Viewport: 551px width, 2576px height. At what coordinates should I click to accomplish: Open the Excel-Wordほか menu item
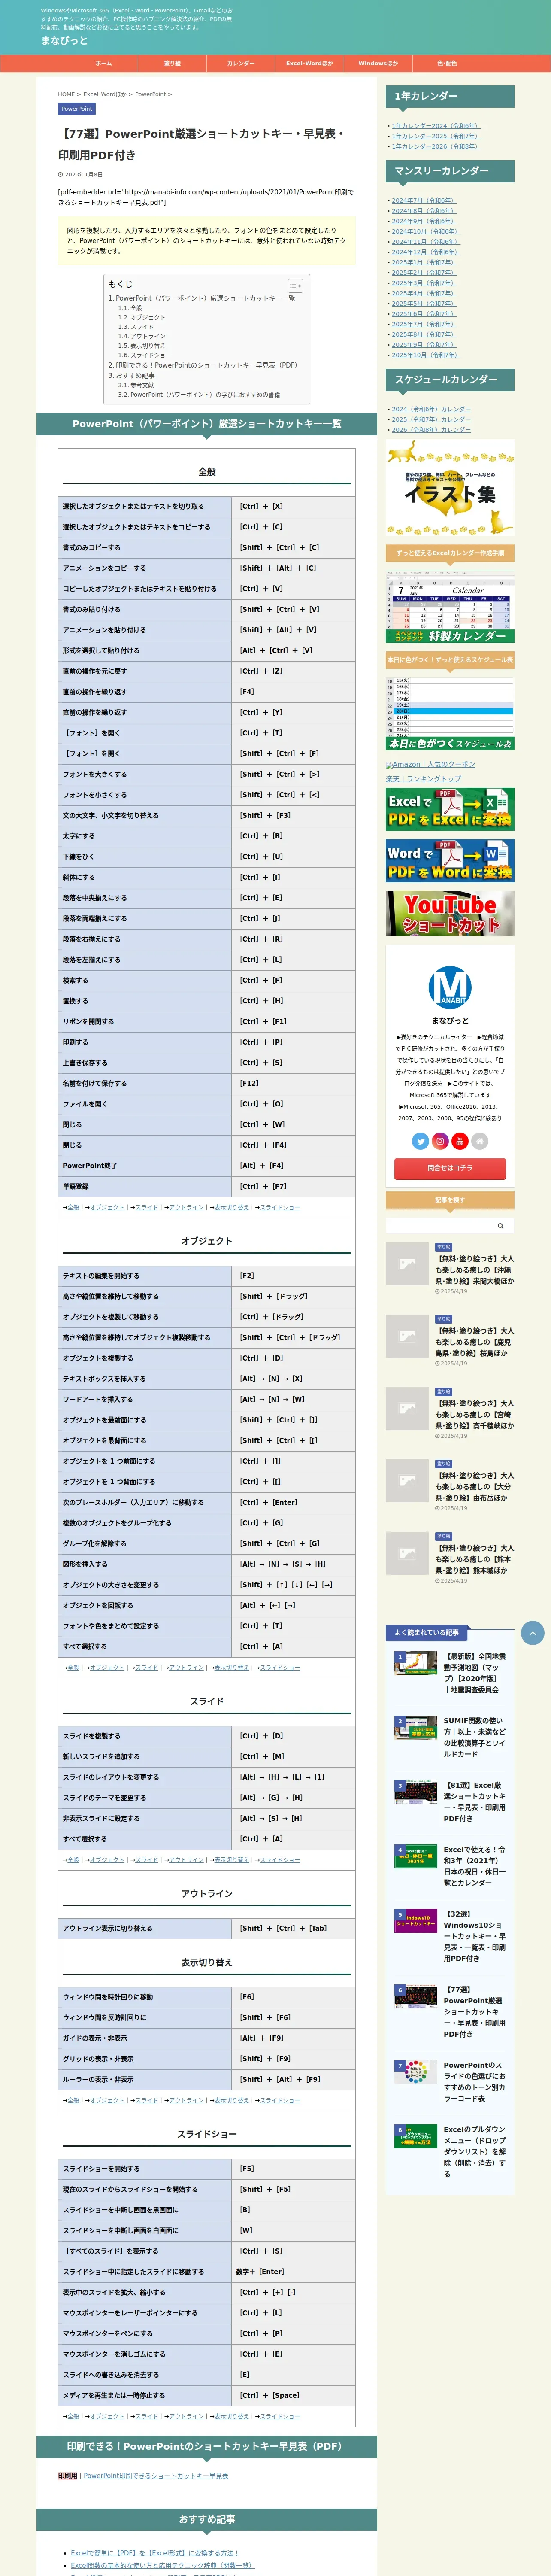click(x=309, y=63)
